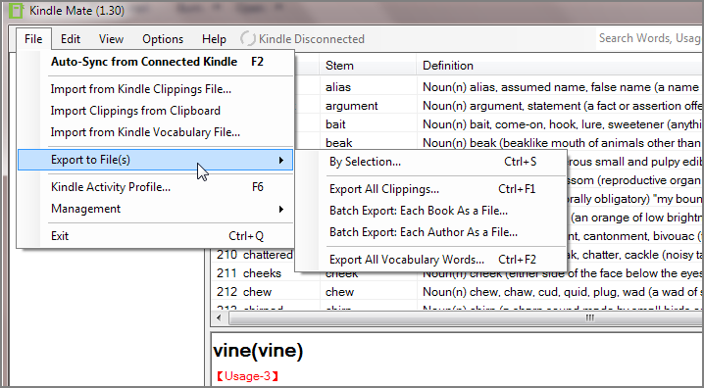Click the Kindle Mate app icon in title bar
The width and height of the screenshot is (704, 388).
pyautogui.click(x=16, y=11)
